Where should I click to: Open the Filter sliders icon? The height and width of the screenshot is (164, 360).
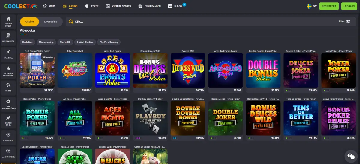[x=348, y=22]
